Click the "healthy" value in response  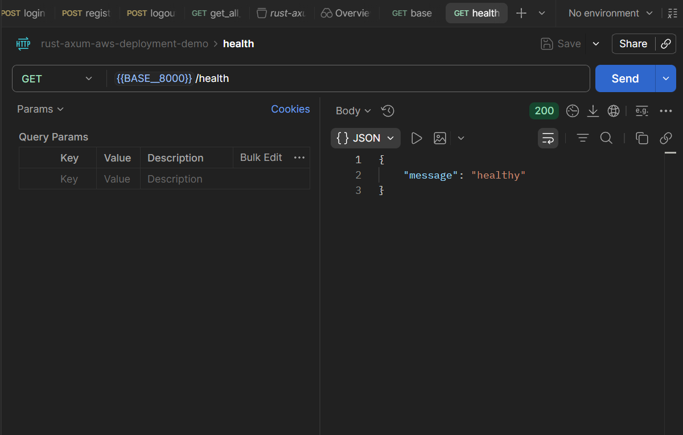point(498,175)
